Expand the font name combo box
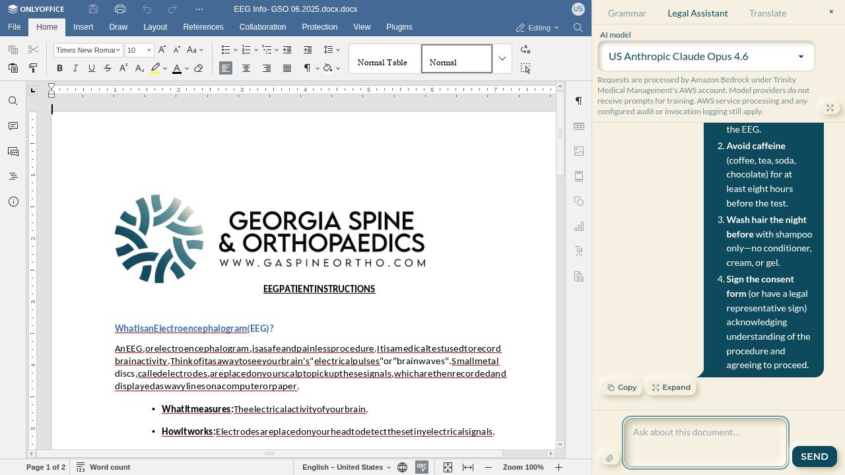Viewport: 845px width, 475px height. 119,50
